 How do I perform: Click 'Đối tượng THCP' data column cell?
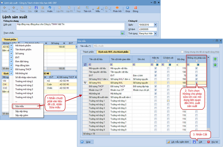pos(99,86)
